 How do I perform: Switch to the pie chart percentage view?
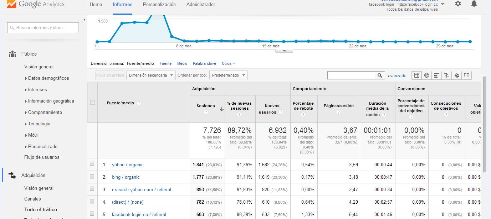coord(426,75)
